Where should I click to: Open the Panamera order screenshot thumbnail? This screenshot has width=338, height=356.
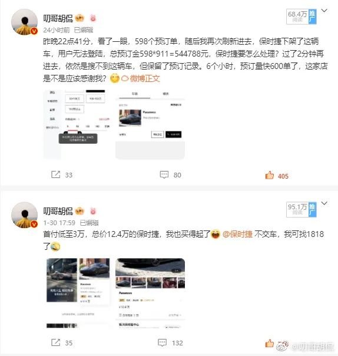pos(150,124)
